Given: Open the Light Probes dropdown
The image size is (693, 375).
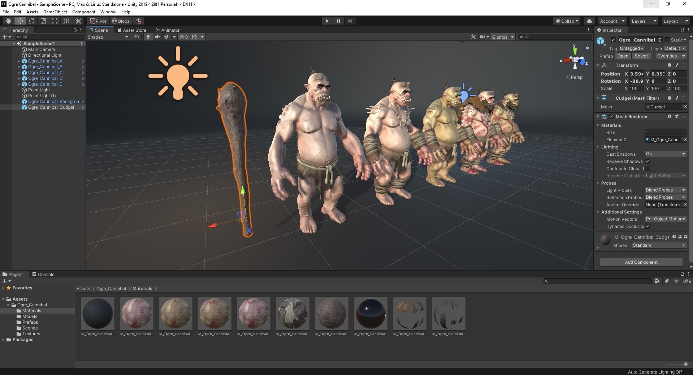Looking at the screenshot, I should click(665, 190).
